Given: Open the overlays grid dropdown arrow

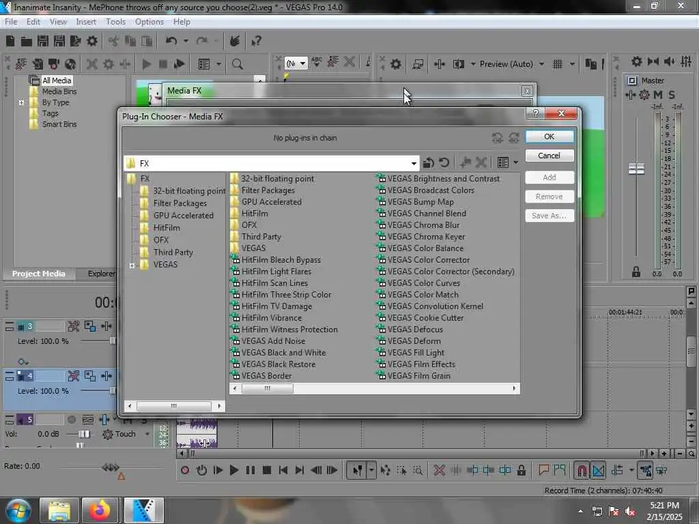Looking at the screenshot, I should coord(572,64).
